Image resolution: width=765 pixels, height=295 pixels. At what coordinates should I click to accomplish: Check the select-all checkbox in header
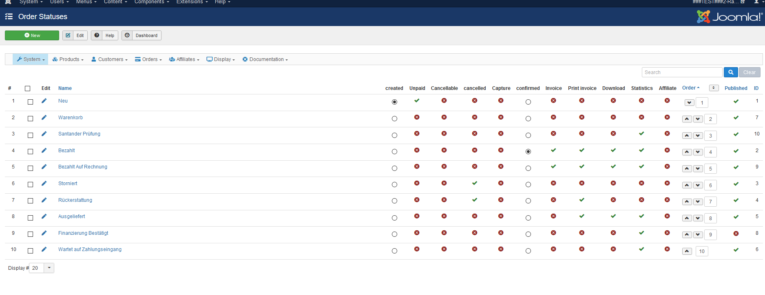[28, 88]
